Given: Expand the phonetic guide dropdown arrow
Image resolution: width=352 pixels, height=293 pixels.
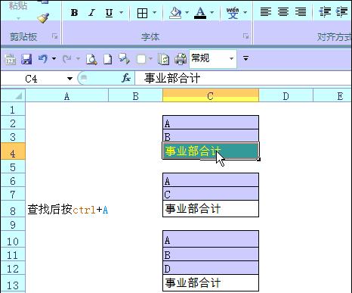Looking at the screenshot, I should [x=245, y=12].
